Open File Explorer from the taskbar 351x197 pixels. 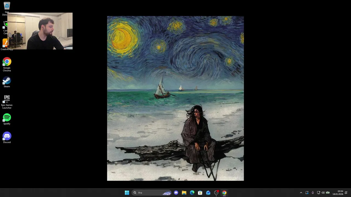(184, 193)
